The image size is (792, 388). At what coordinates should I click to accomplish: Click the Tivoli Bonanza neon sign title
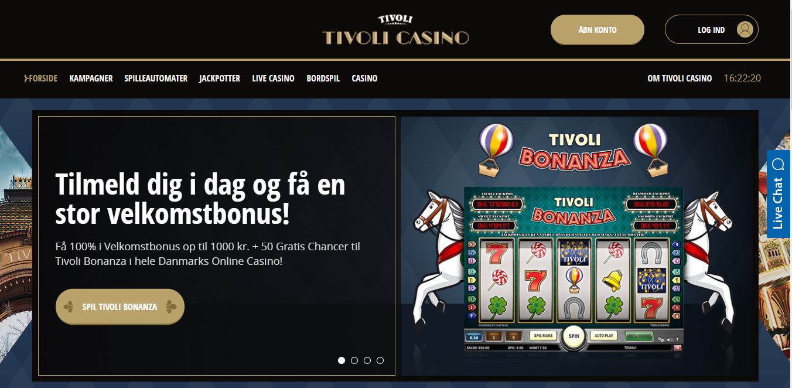pos(574,149)
